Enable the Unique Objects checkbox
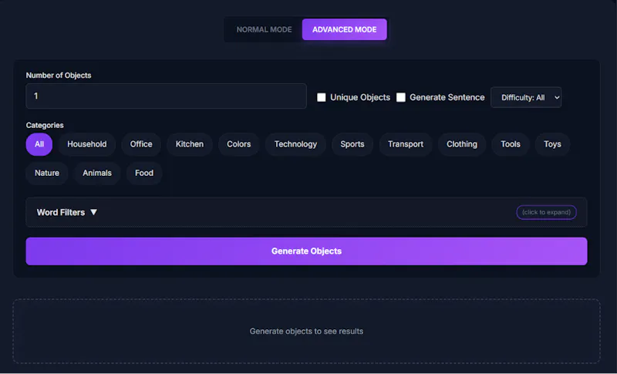Image resolution: width=617 pixels, height=374 pixels. point(322,97)
